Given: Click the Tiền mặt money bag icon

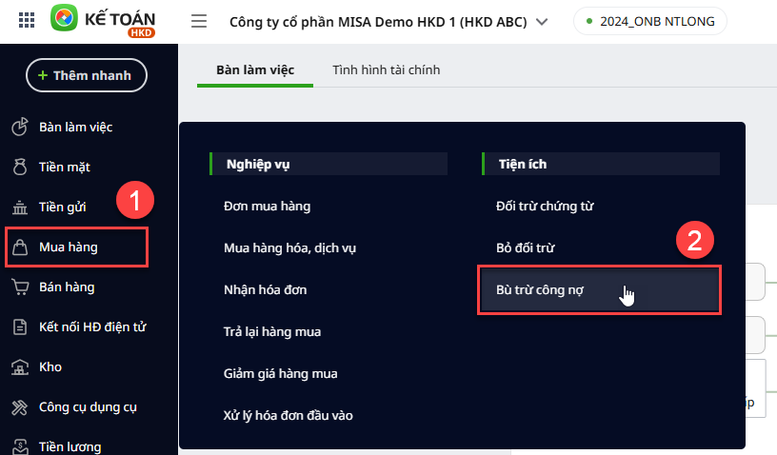Looking at the screenshot, I should pos(19,168).
